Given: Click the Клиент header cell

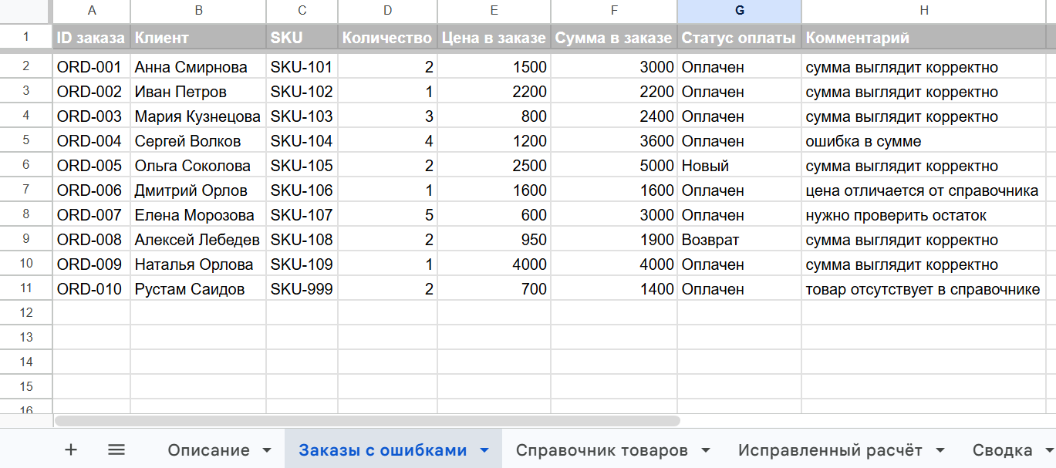Looking at the screenshot, I should coord(198,37).
